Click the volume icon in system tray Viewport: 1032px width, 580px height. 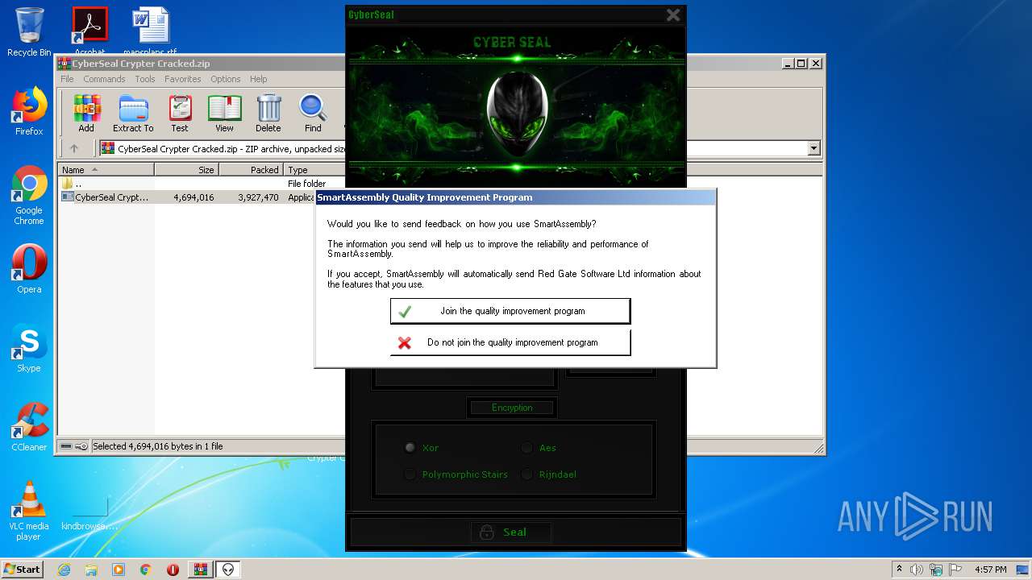click(x=916, y=570)
